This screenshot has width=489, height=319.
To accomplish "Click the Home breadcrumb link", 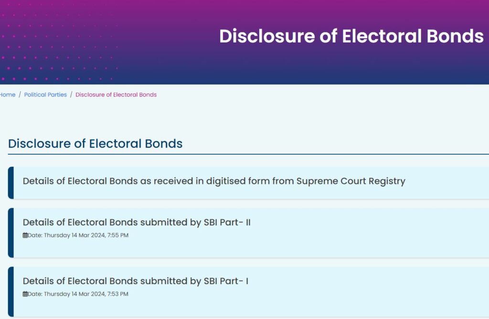I will (x=8, y=95).
